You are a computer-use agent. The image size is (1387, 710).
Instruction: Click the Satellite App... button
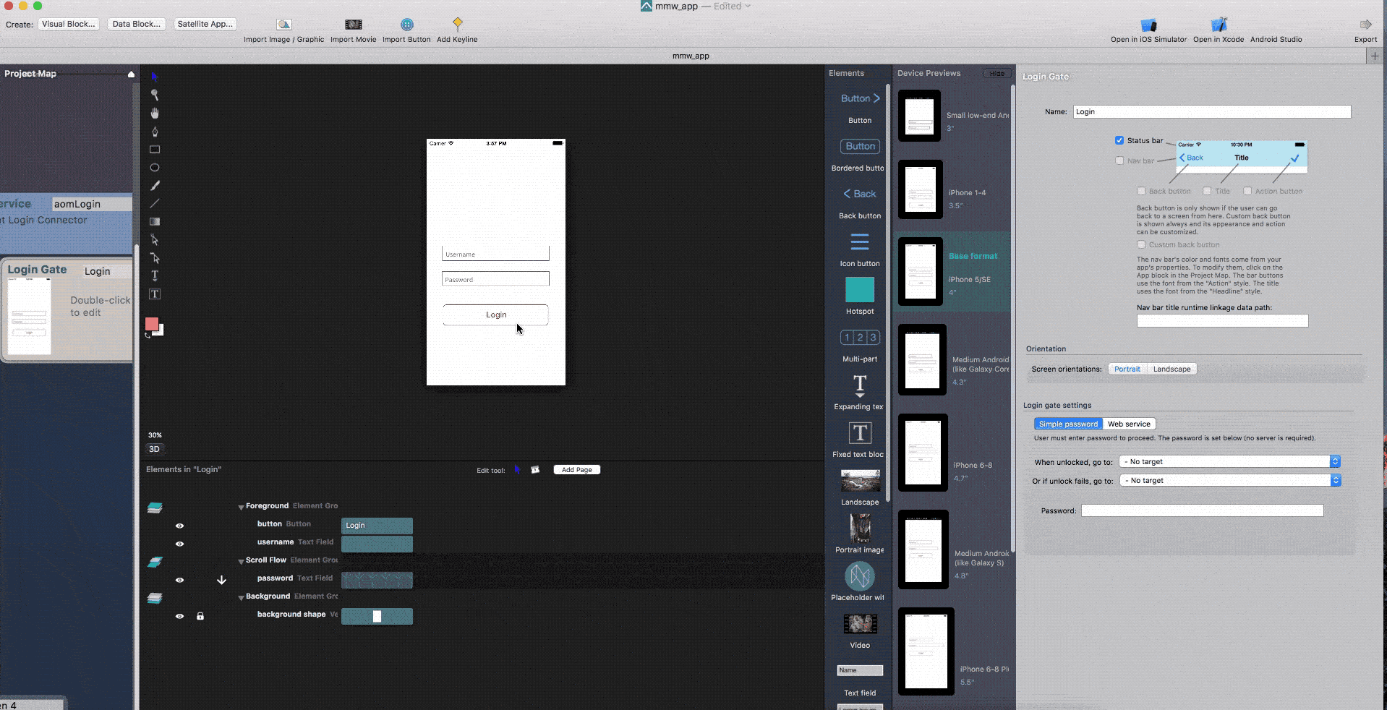coord(205,24)
